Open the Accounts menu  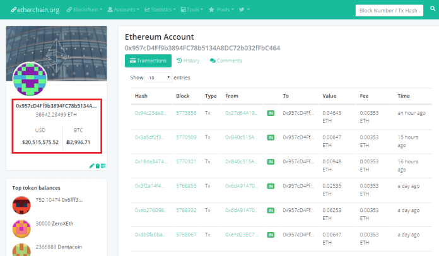(123, 9)
